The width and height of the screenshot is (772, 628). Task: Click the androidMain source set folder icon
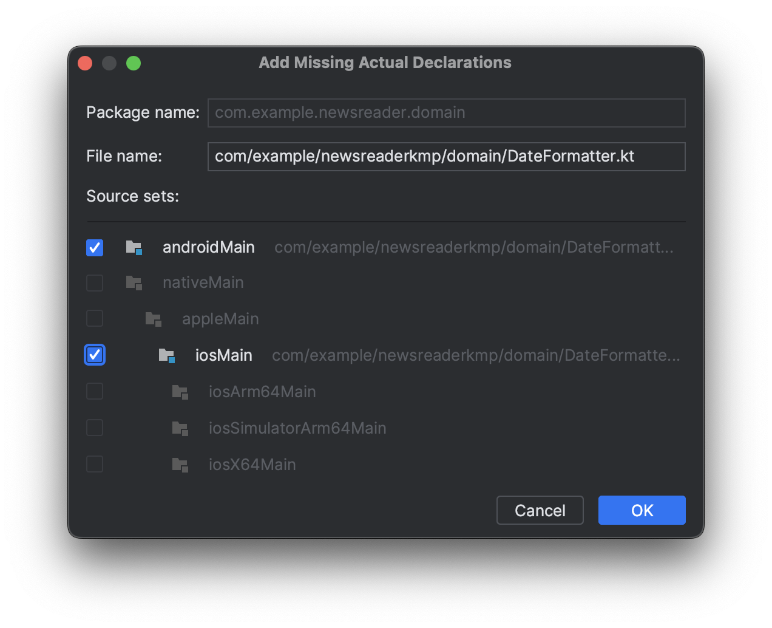coord(134,247)
